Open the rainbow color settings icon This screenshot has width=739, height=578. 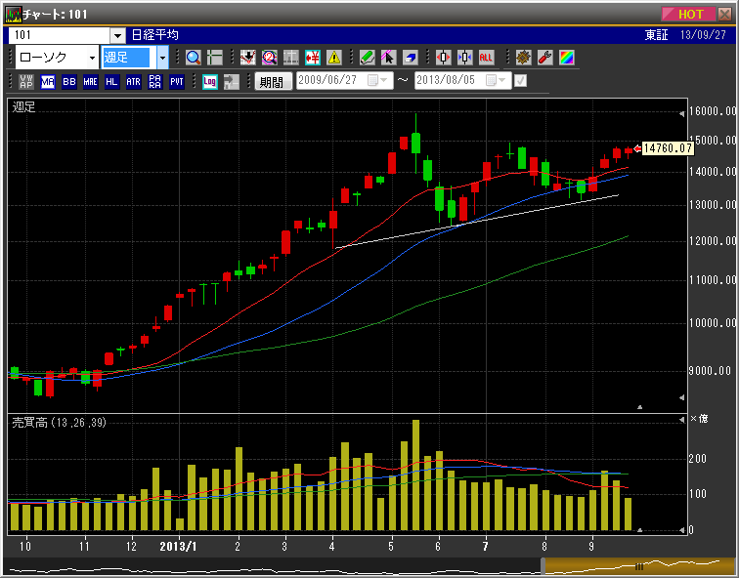pos(567,58)
